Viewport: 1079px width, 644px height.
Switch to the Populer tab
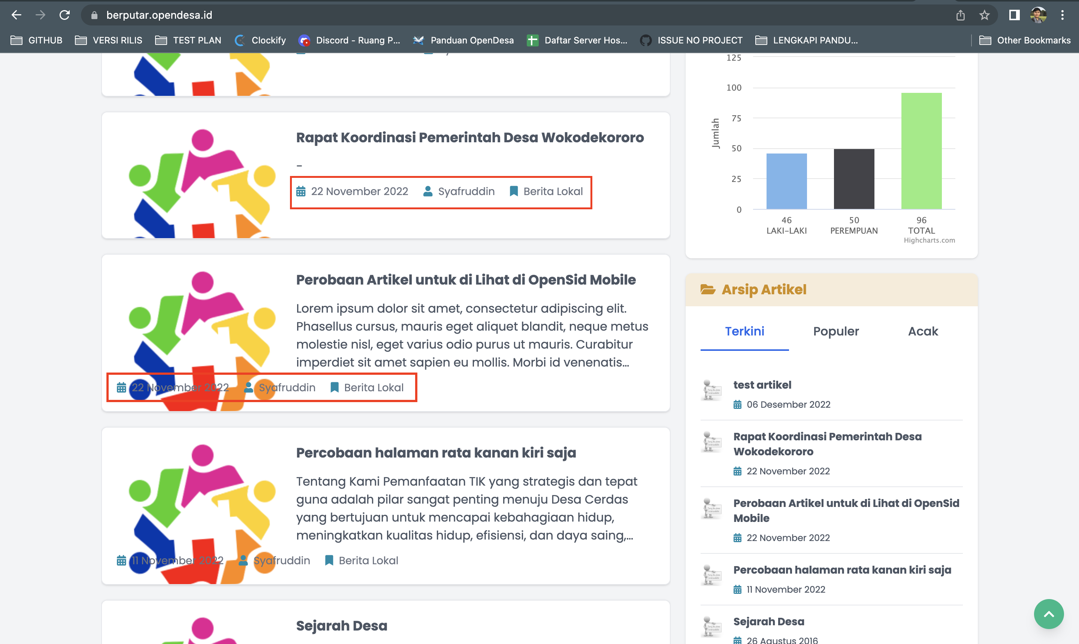pyautogui.click(x=835, y=331)
